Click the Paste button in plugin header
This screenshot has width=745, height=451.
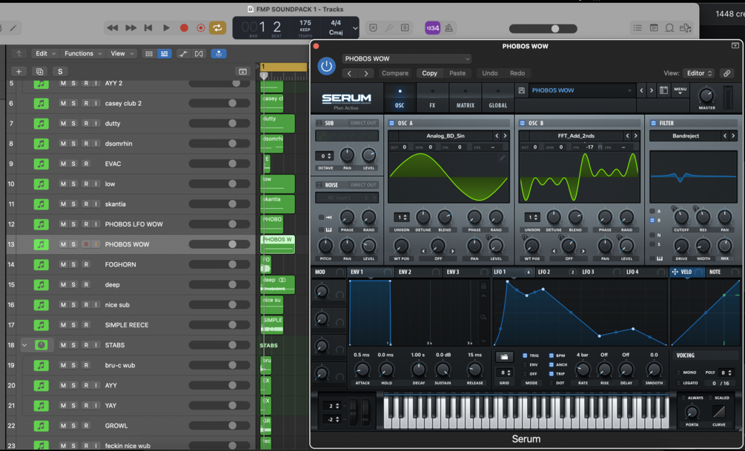pos(457,73)
